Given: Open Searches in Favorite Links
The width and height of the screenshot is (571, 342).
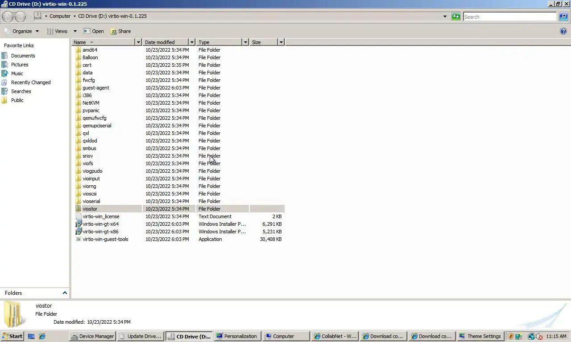Looking at the screenshot, I should [x=21, y=91].
